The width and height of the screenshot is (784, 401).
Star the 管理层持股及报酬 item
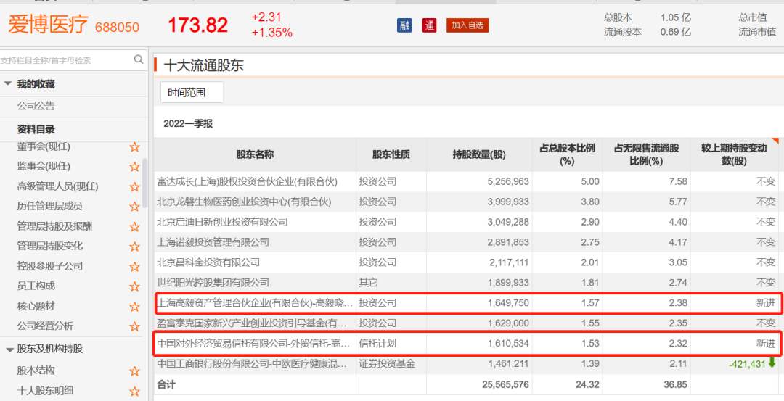[x=134, y=227]
